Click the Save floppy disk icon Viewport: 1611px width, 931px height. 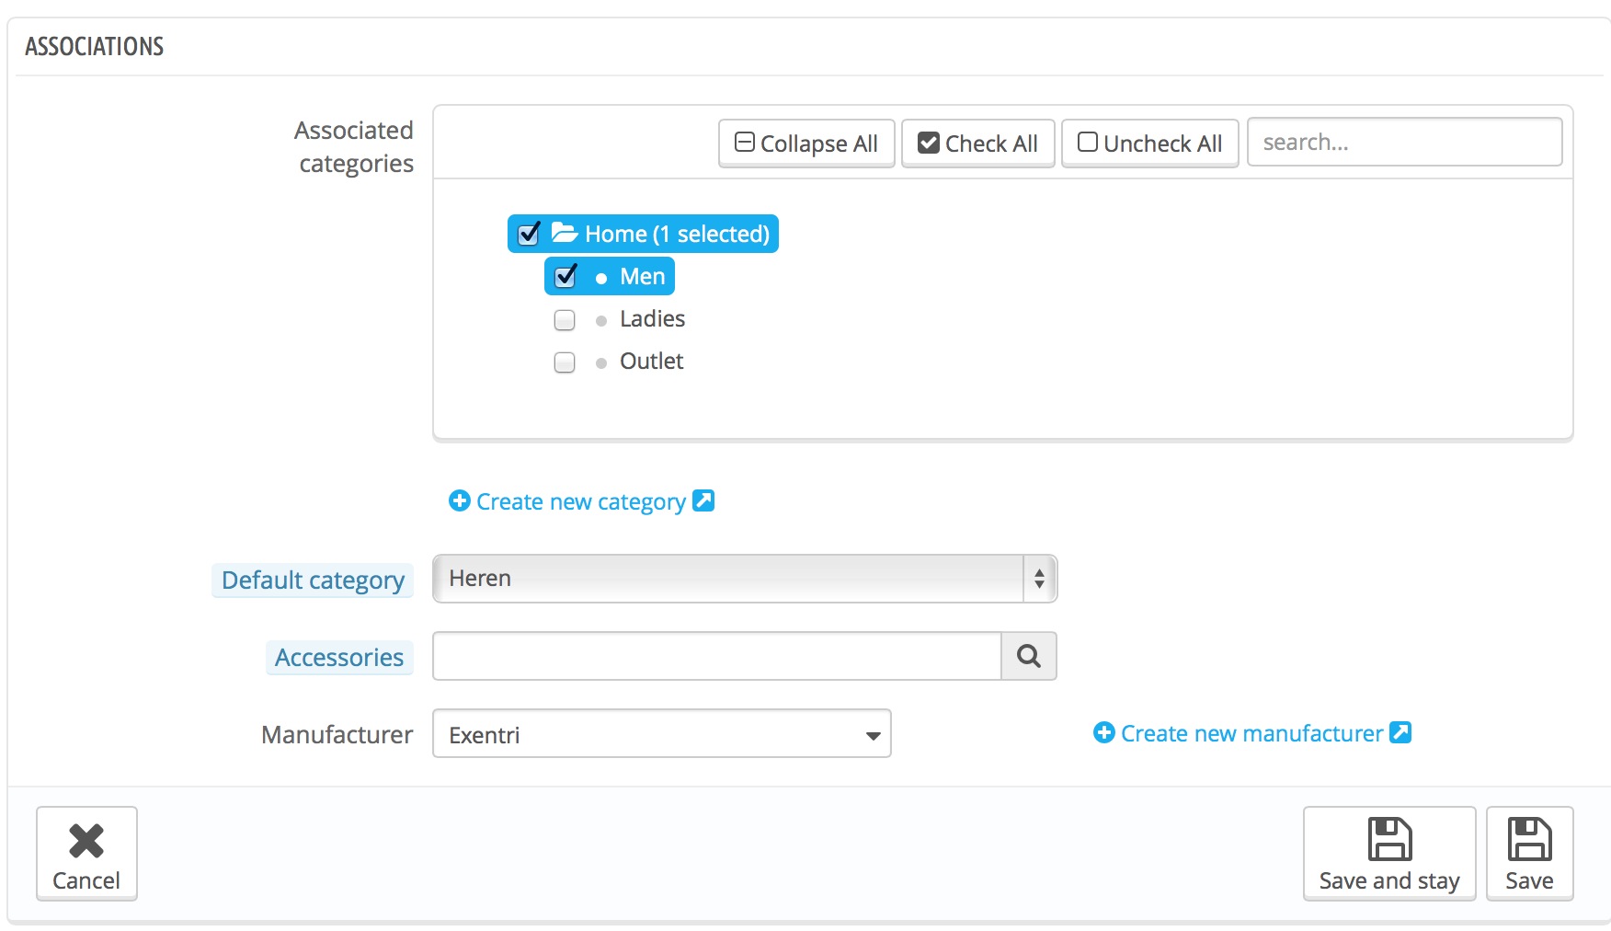[x=1529, y=839]
